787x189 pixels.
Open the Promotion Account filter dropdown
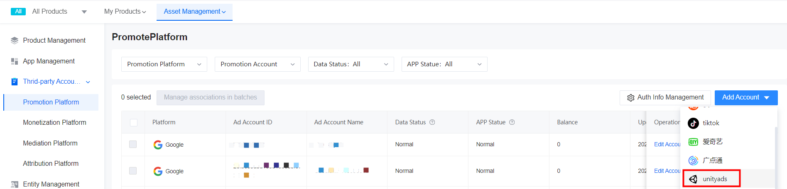click(257, 64)
